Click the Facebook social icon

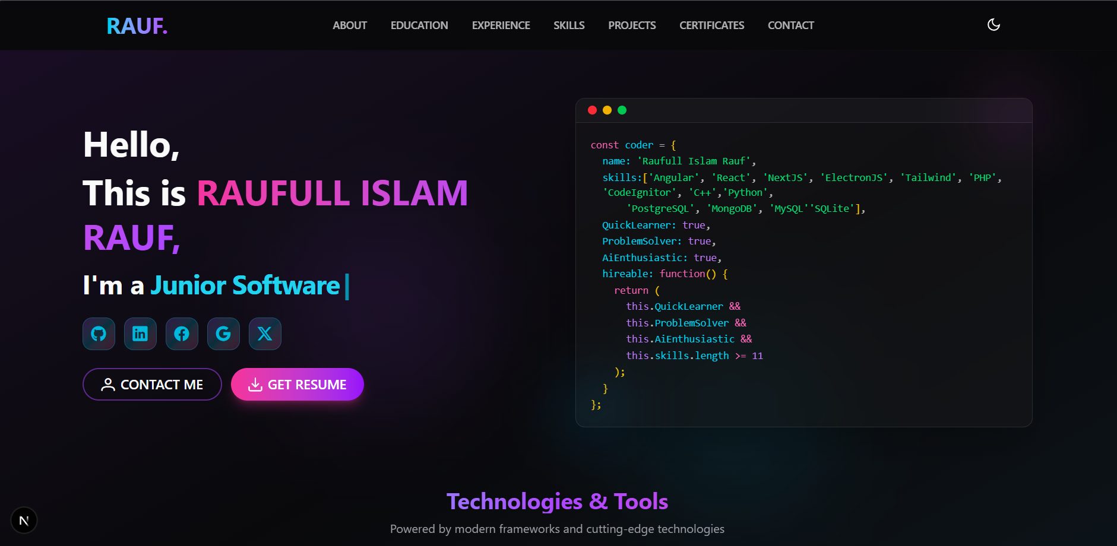pos(182,334)
